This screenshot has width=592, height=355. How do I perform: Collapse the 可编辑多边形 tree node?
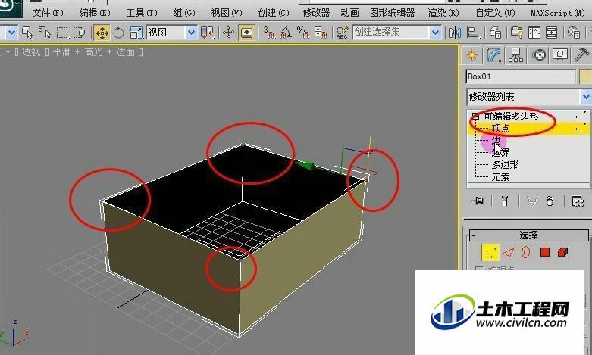pyautogui.click(x=475, y=117)
